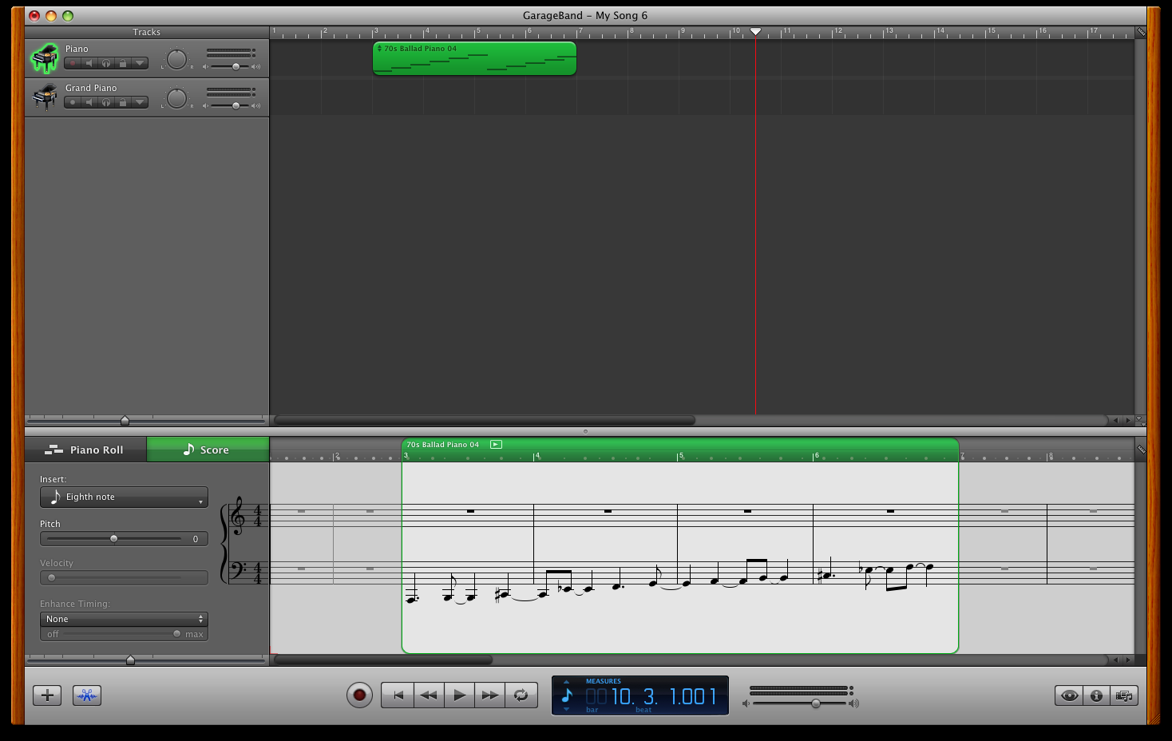This screenshot has height=741, width=1172.
Task: Click the LCD mode up arrow
Action: click(567, 682)
